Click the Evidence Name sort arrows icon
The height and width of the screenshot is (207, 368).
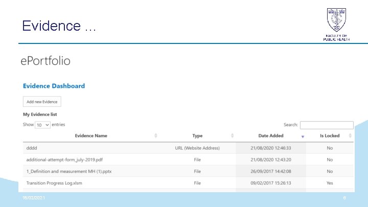click(x=155, y=135)
